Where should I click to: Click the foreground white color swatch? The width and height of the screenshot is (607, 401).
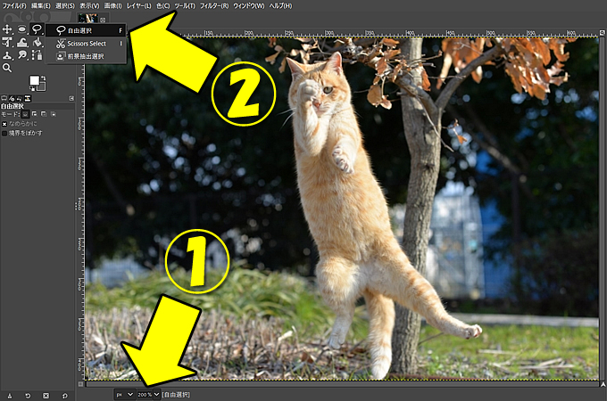[x=35, y=80]
